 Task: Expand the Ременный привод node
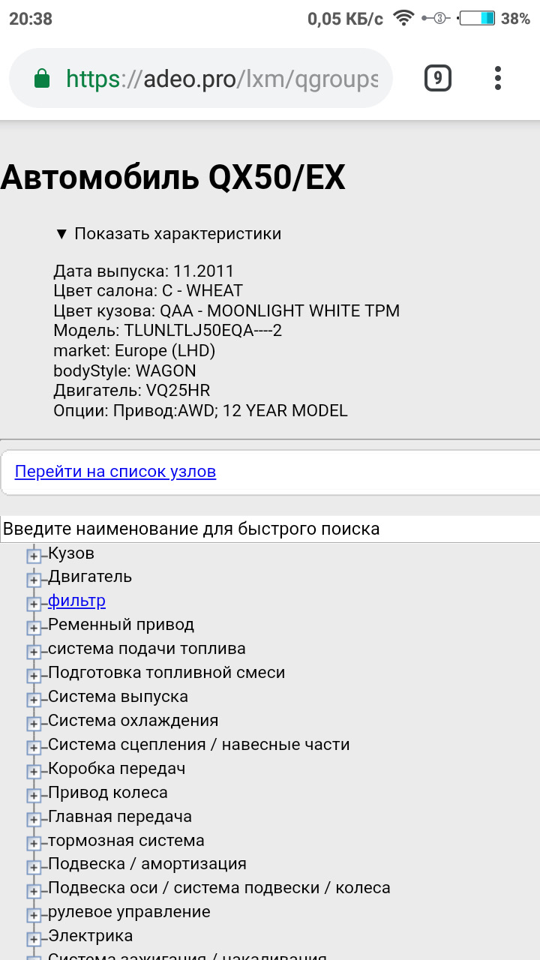tap(34, 628)
